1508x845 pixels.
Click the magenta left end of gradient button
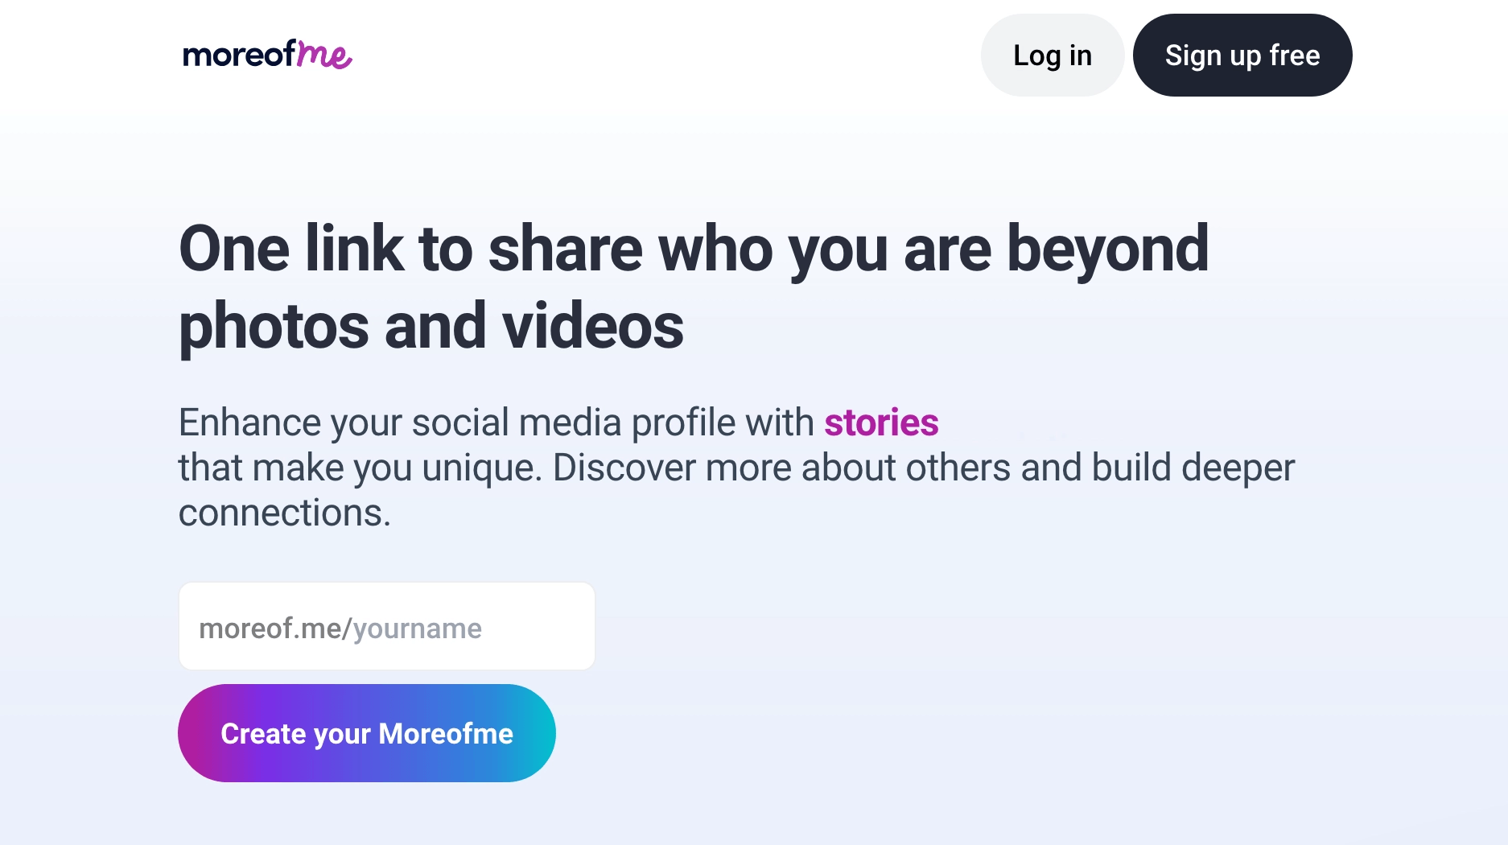197,733
